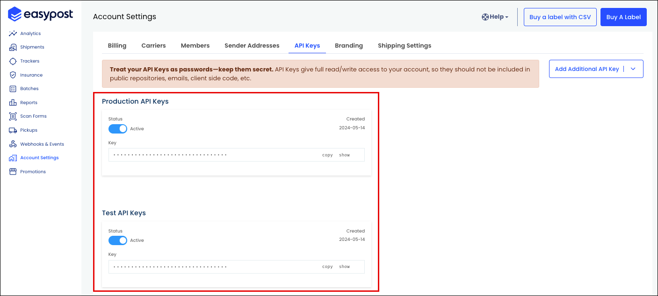Click the Account Settings page title
The image size is (658, 296).
pos(124,17)
